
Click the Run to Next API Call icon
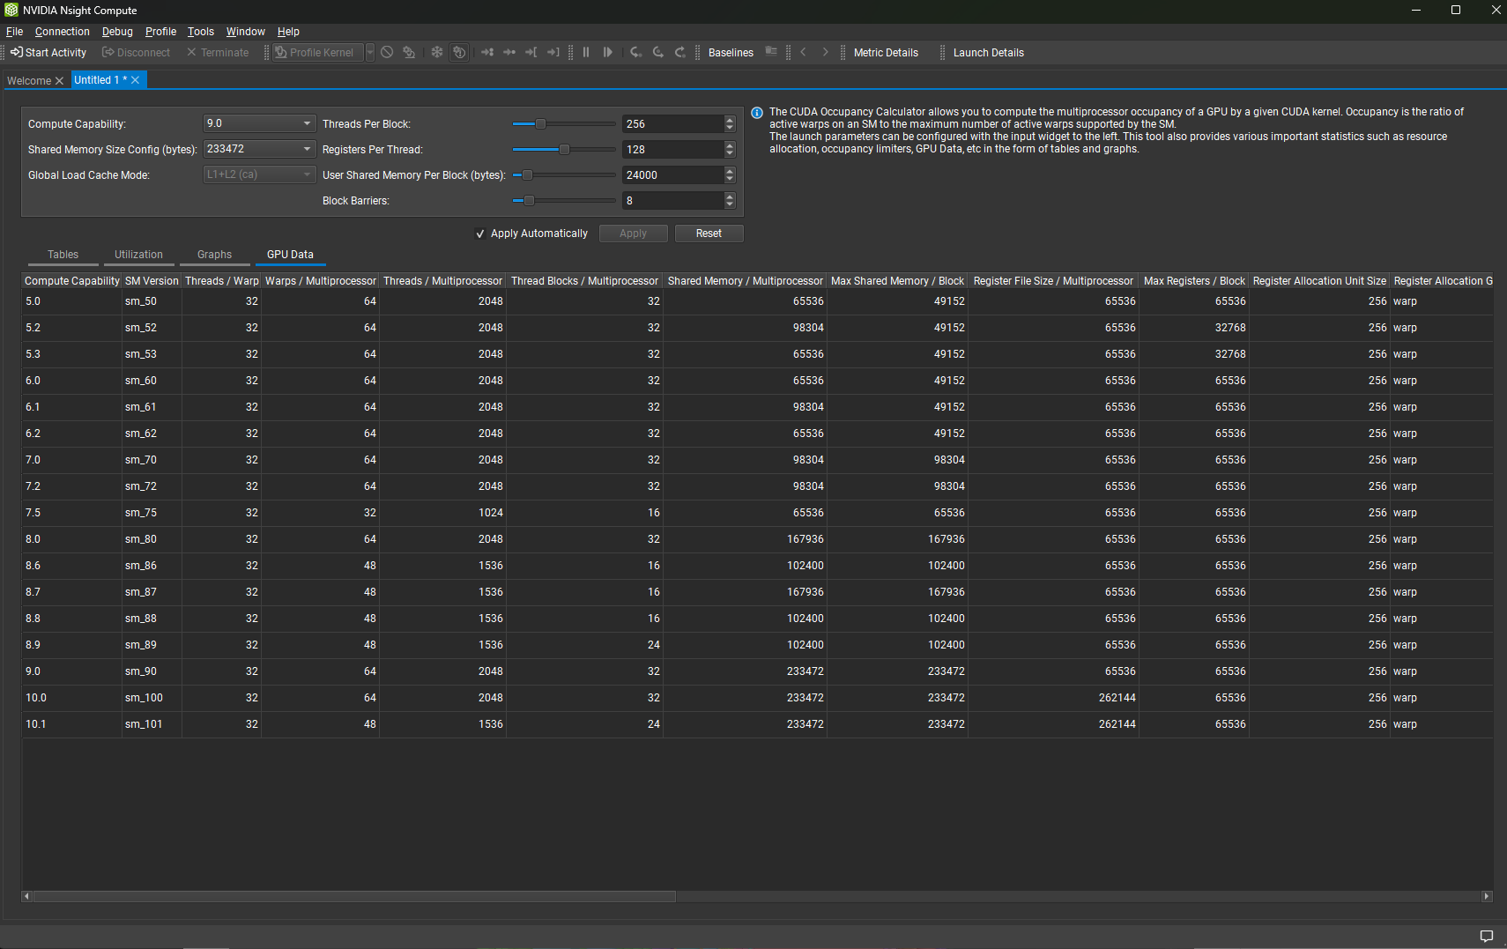click(x=509, y=52)
